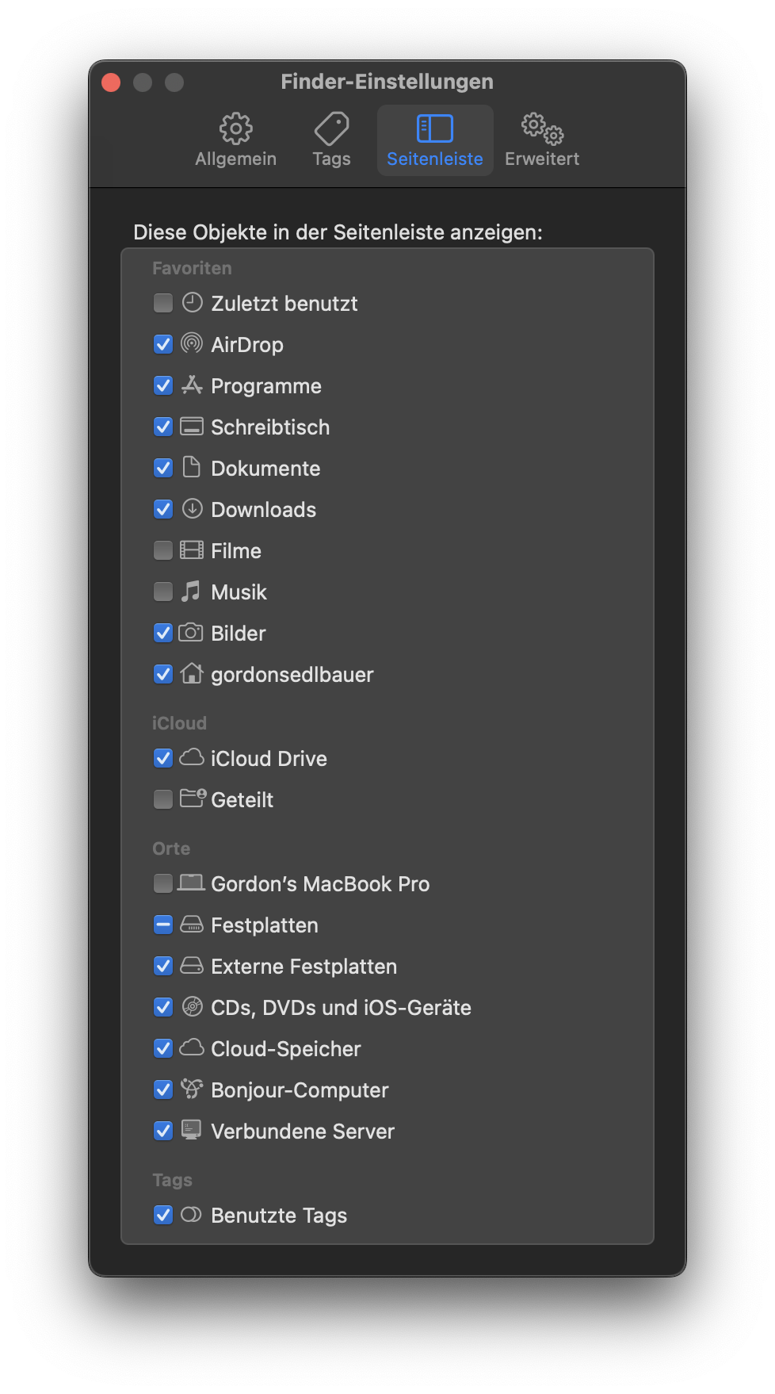
Task: Click the gordonsedlbauer home icon
Action: pos(192,674)
